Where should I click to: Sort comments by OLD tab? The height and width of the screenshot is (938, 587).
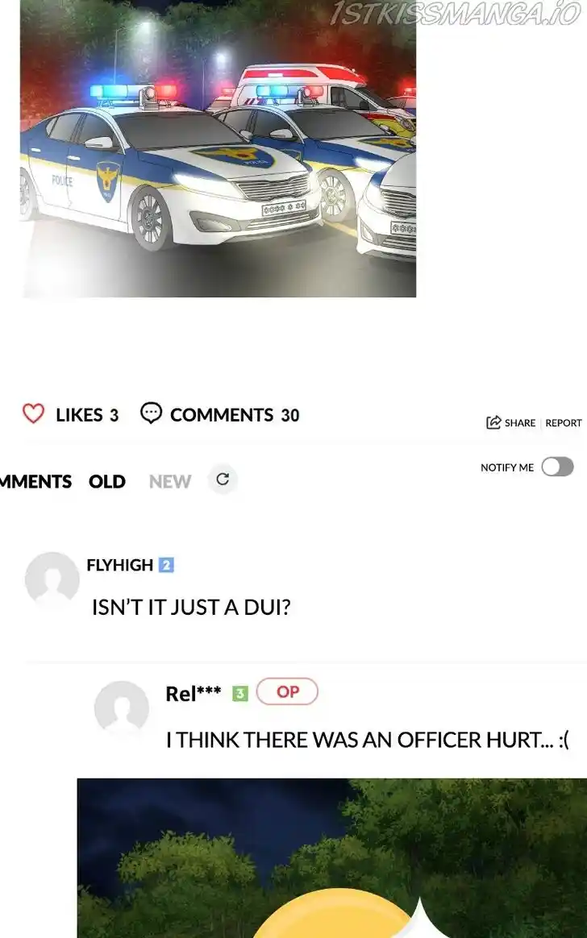pyautogui.click(x=107, y=481)
